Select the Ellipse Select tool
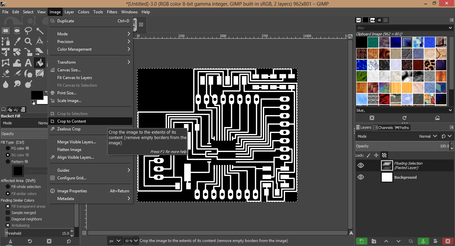The height and width of the screenshot is (246, 455). click(17, 31)
